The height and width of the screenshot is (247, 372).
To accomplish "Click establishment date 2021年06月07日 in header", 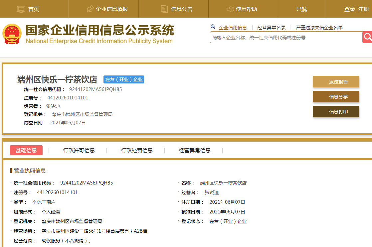I will click(x=68, y=123).
